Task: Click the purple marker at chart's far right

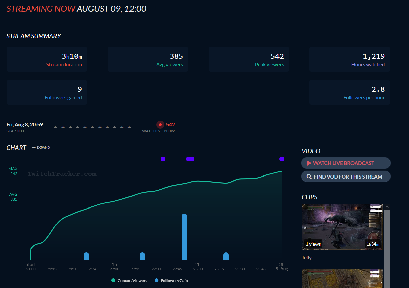Action: [x=282, y=159]
